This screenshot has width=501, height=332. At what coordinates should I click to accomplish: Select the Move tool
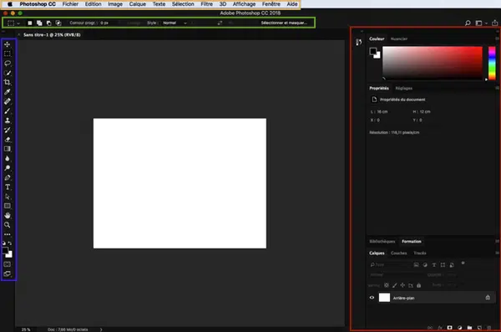coord(7,44)
